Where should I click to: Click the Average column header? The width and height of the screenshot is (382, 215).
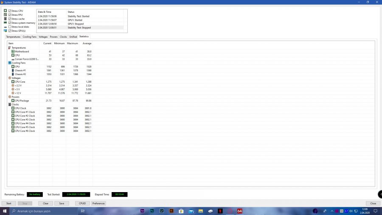86,43
